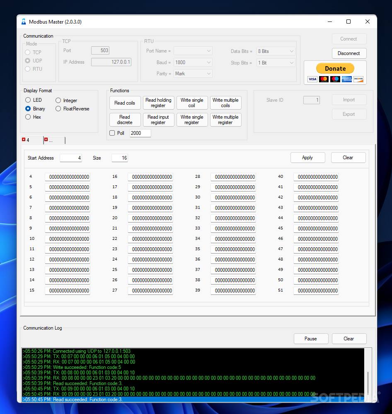Click the Apply button
Screen dimensions: 392x414
(307, 158)
